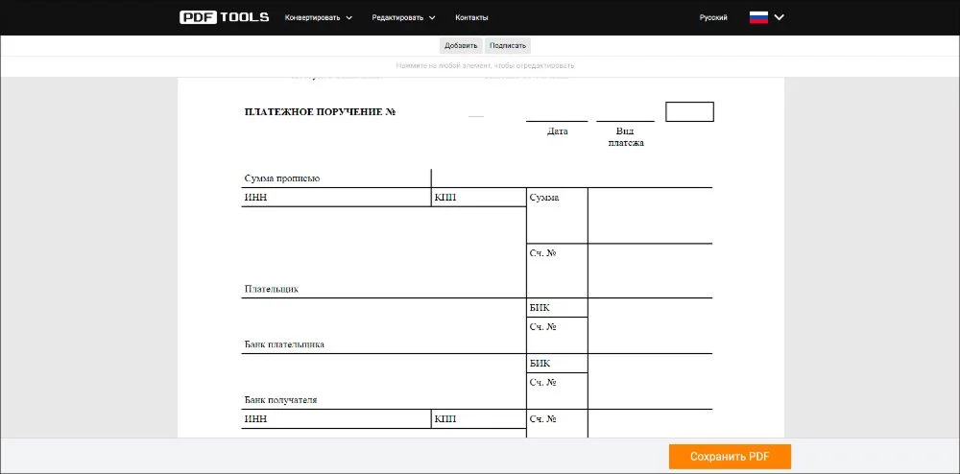Click the Банк плательщика label
Image resolution: width=960 pixels, height=474 pixels.
pyautogui.click(x=284, y=344)
